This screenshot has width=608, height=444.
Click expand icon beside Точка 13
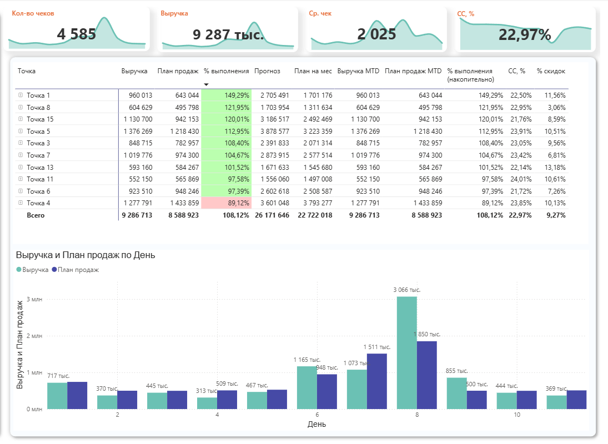click(21, 167)
